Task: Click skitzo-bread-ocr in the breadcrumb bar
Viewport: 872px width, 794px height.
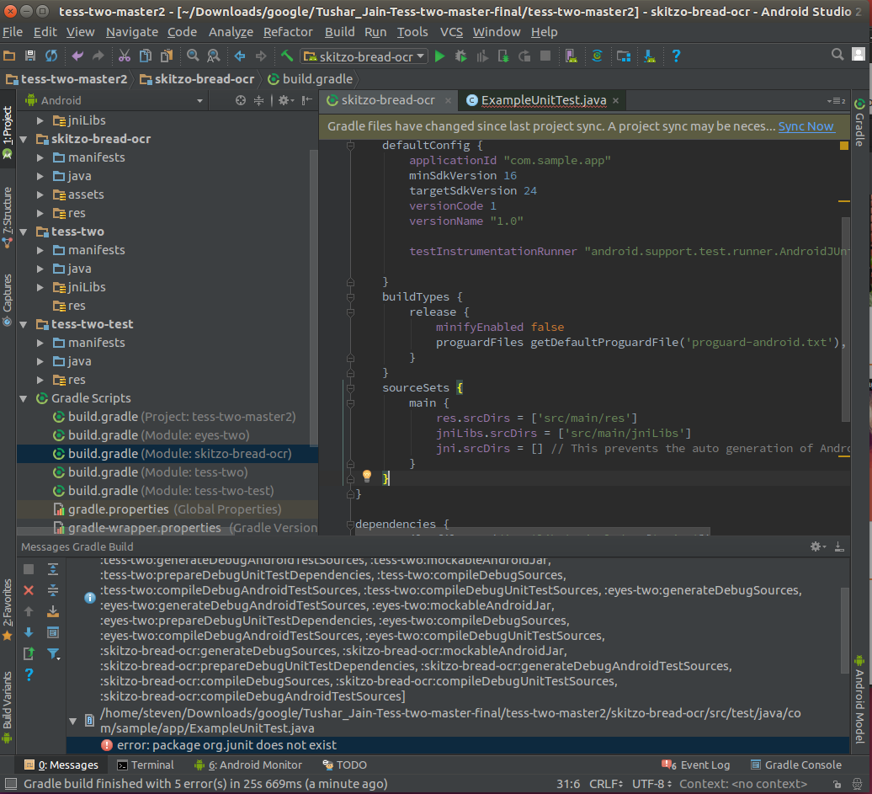Action: 198,79
